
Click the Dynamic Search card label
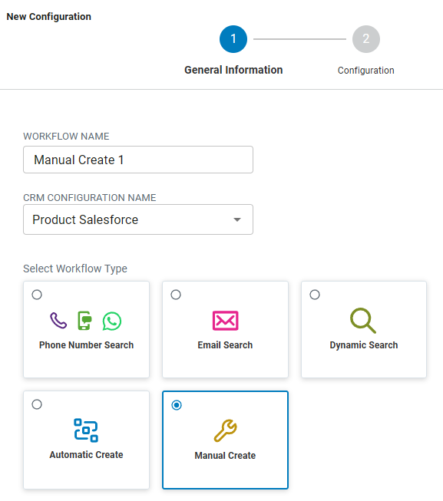364,345
